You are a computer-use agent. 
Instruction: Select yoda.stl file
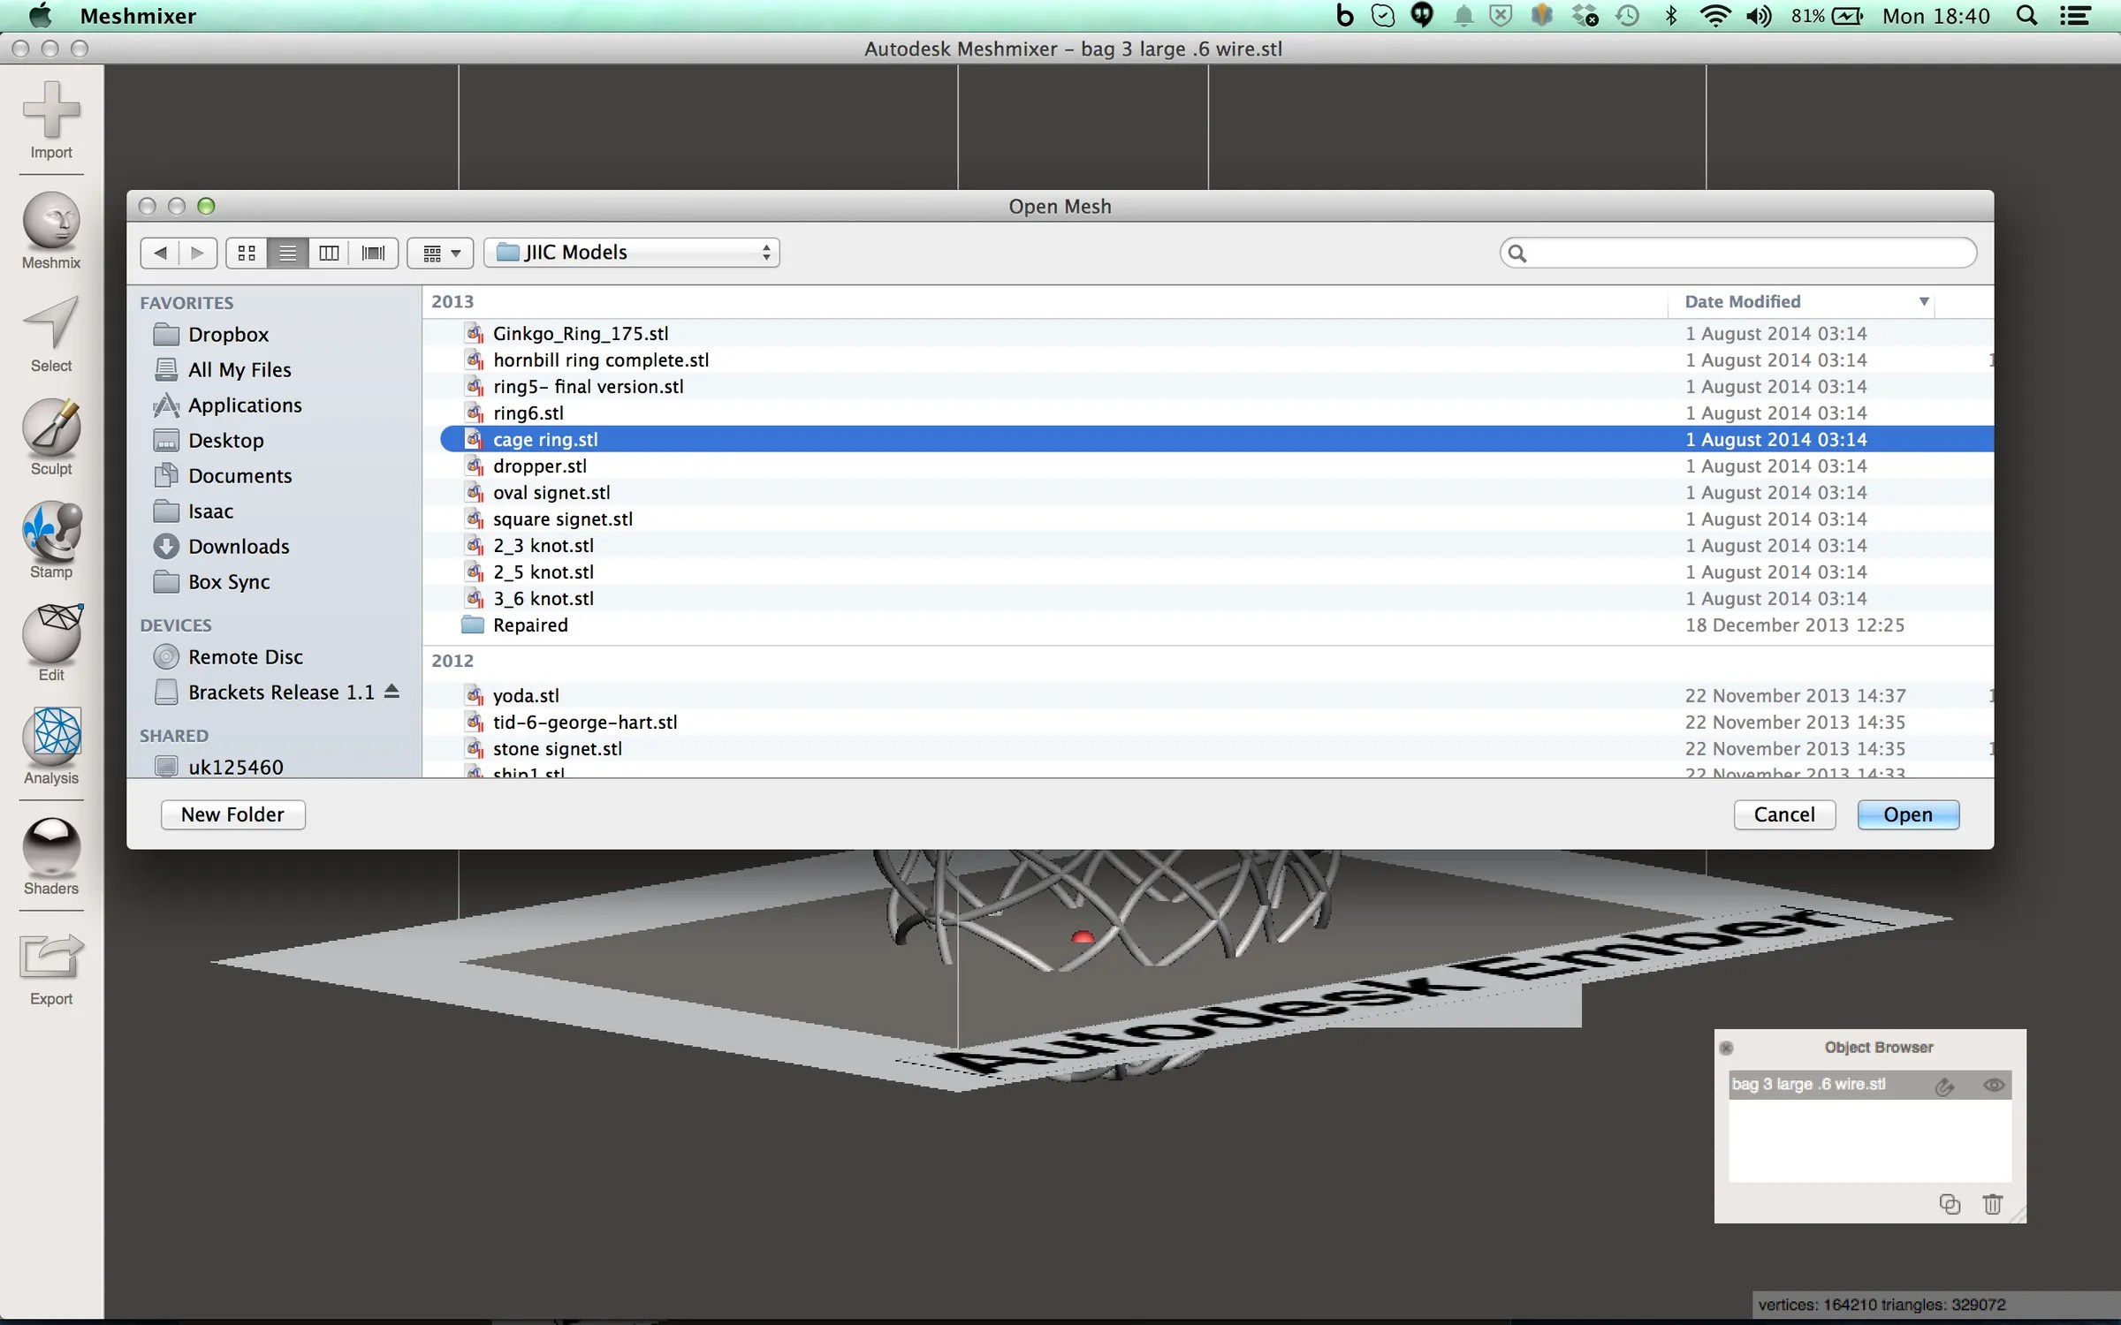pos(1207,695)
